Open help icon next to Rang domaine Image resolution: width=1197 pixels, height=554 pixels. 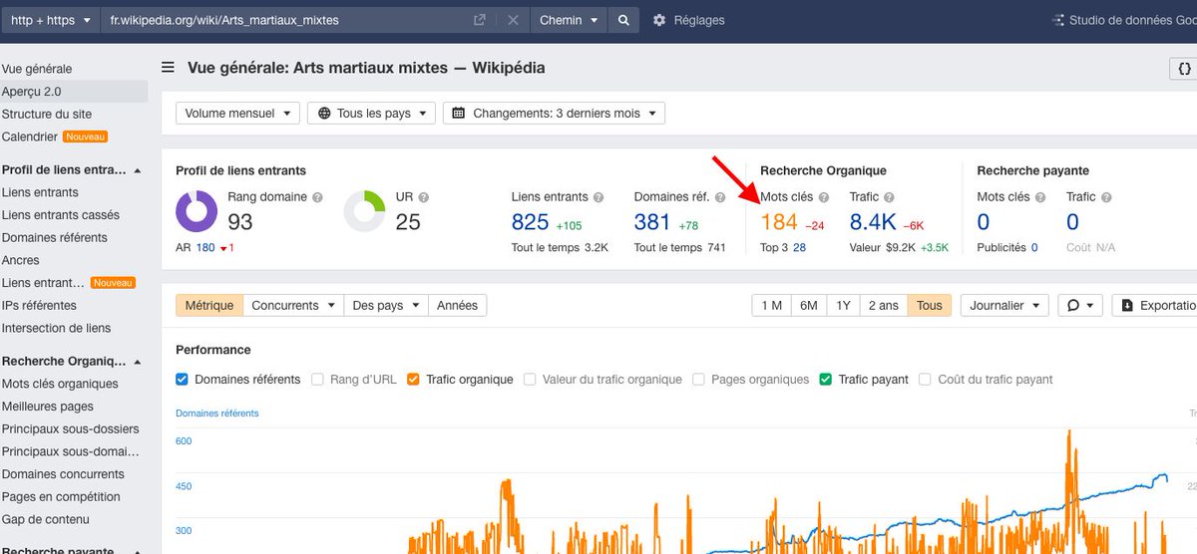click(x=317, y=197)
